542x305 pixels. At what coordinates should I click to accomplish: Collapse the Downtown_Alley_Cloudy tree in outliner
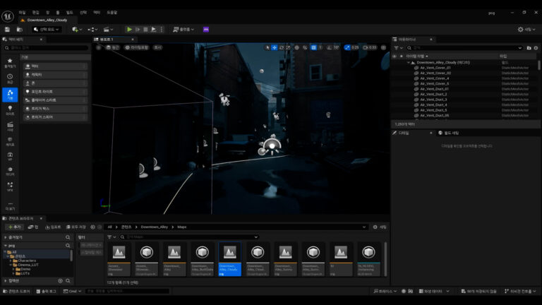click(409, 62)
